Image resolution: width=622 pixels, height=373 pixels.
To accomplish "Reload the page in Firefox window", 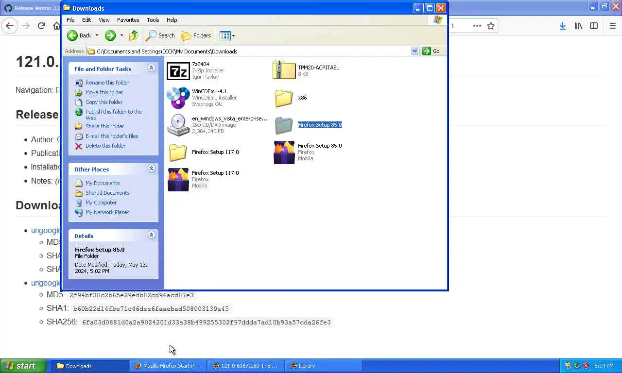I will coord(41,26).
